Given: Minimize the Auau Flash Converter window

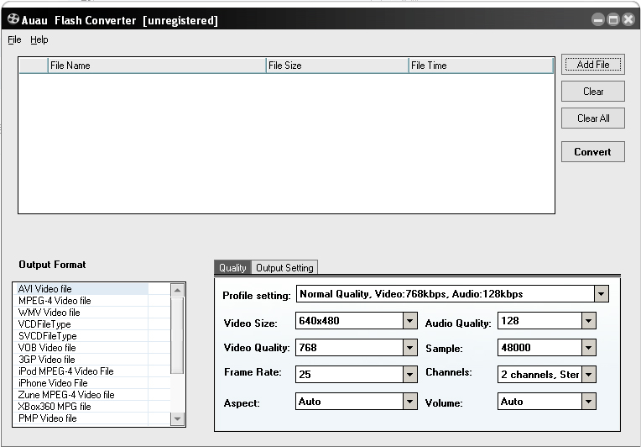Looking at the screenshot, I should pyautogui.click(x=598, y=19).
